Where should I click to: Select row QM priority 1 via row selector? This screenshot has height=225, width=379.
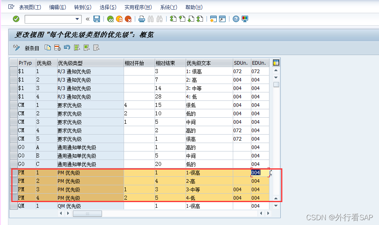tap(14, 206)
